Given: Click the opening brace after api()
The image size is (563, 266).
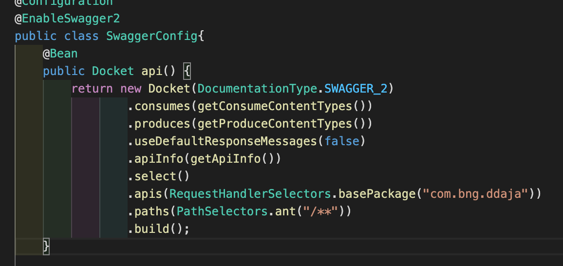Looking at the screenshot, I should coord(188,72).
